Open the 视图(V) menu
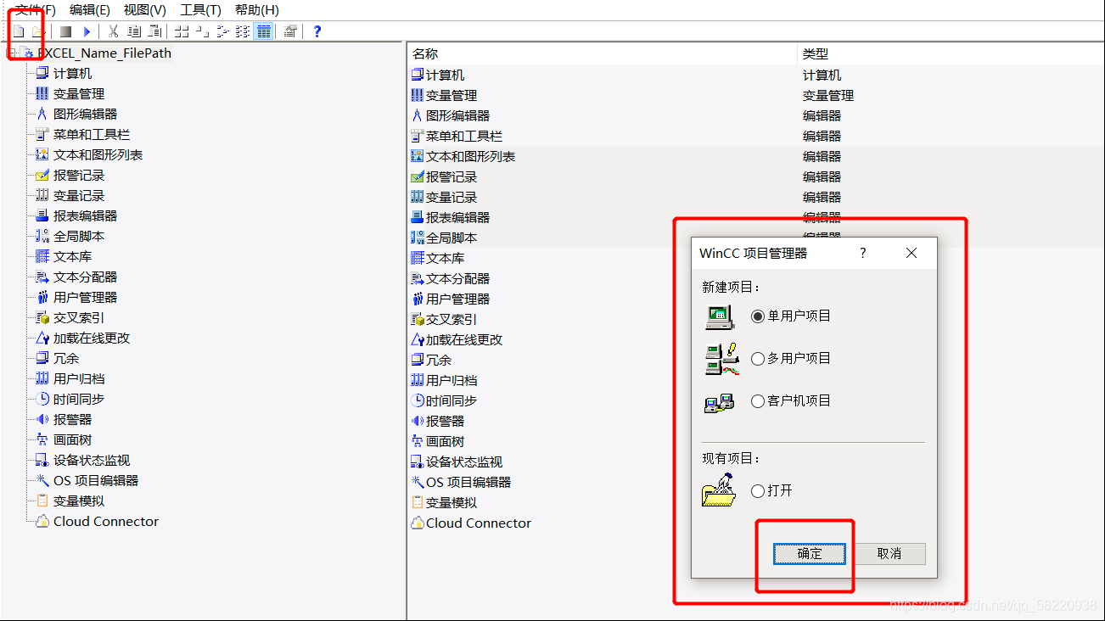 click(145, 10)
